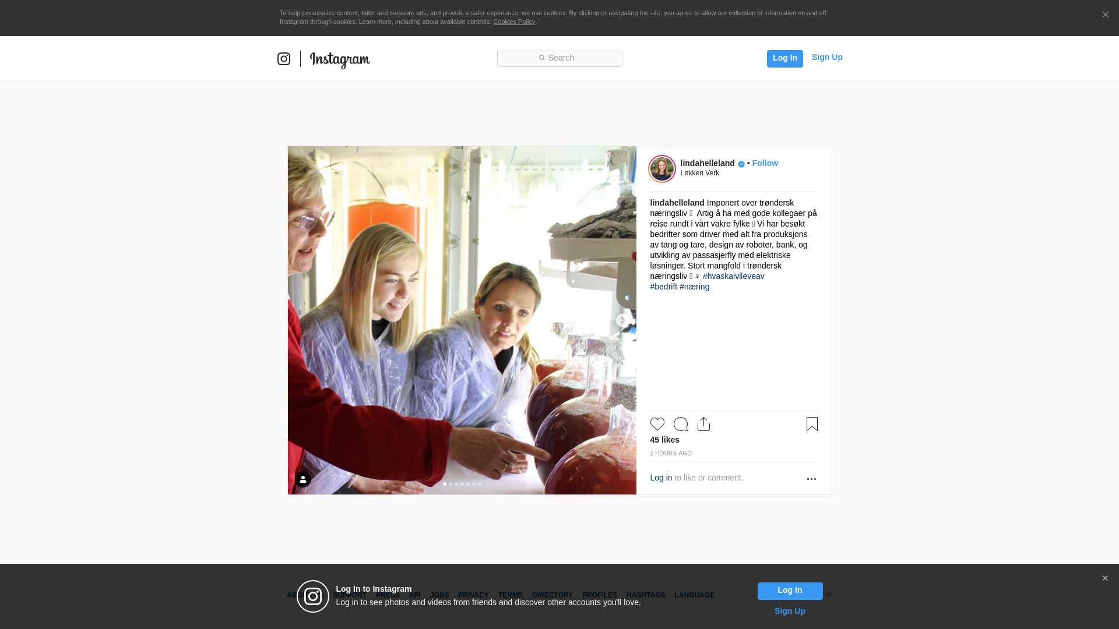Viewport: 1119px width, 629px height.
Task: Close the bottom login prompt
Action: (1105, 578)
